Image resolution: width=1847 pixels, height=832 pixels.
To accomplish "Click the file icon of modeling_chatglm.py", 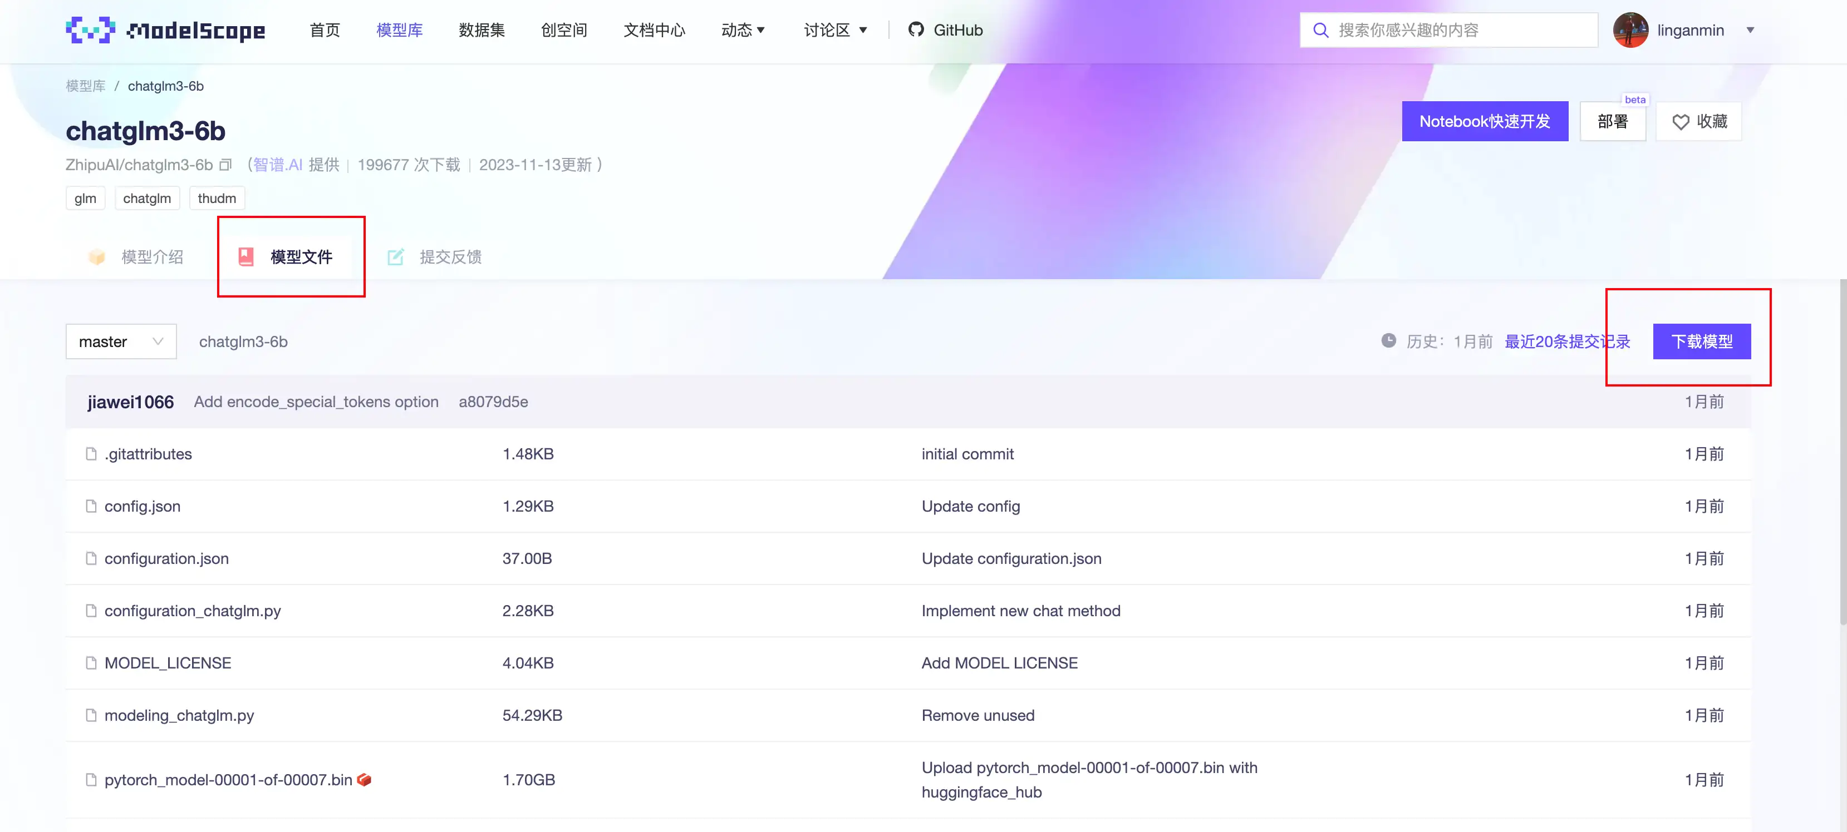I will click(91, 715).
